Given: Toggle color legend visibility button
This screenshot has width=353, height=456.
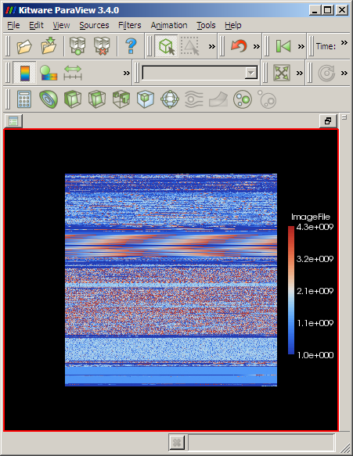Looking at the screenshot, I should (x=24, y=73).
